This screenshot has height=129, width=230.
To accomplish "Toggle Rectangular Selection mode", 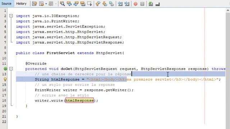I will click(89, 4).
